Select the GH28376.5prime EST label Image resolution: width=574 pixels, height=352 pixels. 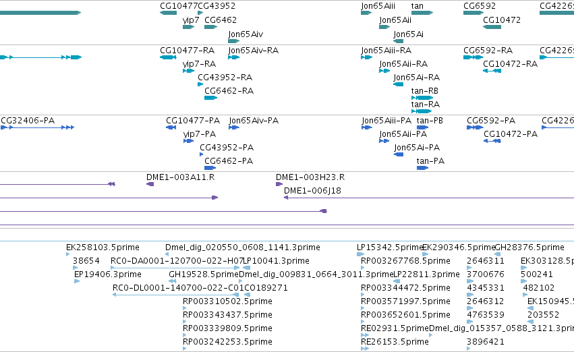pos(529,247)
